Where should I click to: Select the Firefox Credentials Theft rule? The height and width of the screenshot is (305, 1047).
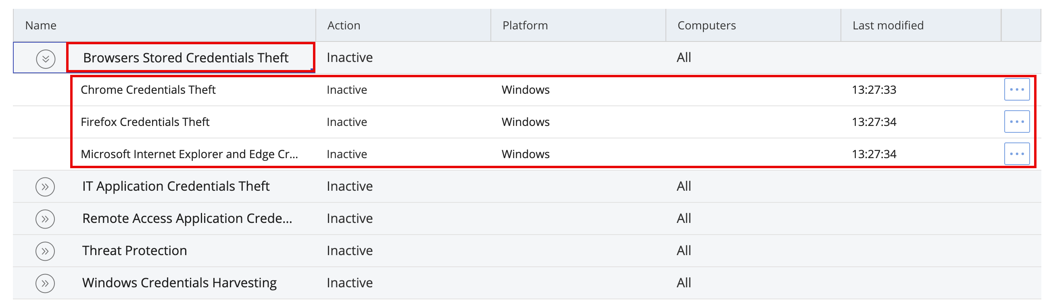(x=146, y=121)
